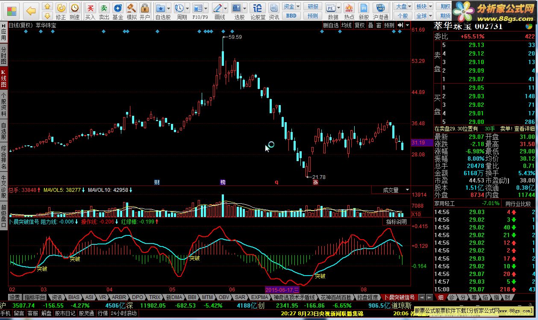Click the 2015-06-17 date marker on timeline
The image size is (538, 320).
click(282, 289)
